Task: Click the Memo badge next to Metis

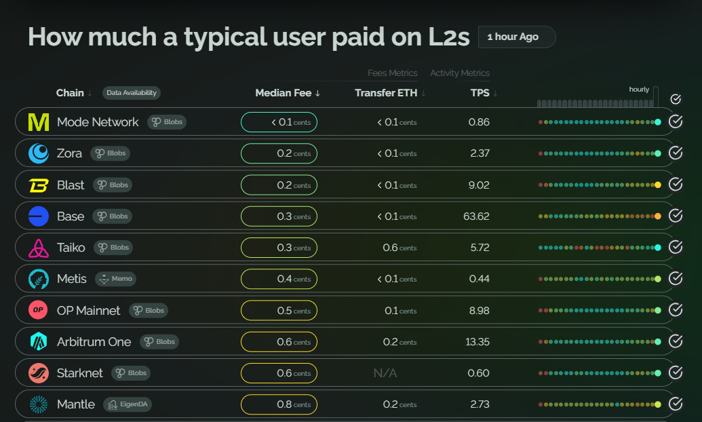Action: [115, 279]
